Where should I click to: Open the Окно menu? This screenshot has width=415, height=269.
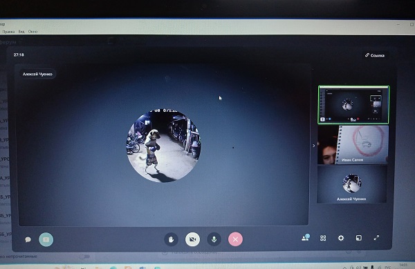tap(33, 32)
